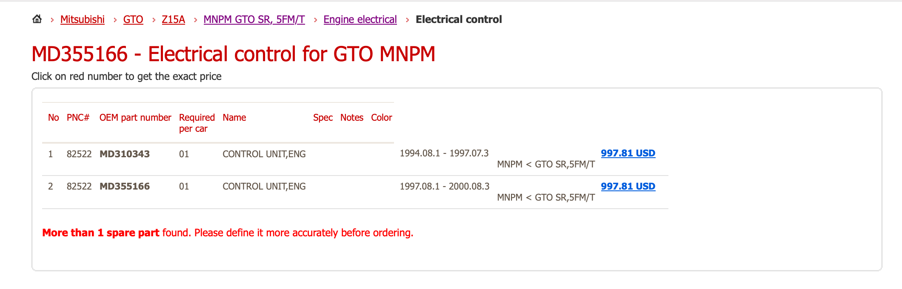The height and width of the screenshot is (289, 902).
Task: Navigate to GTO breadcrumb link
Action: 133,20
